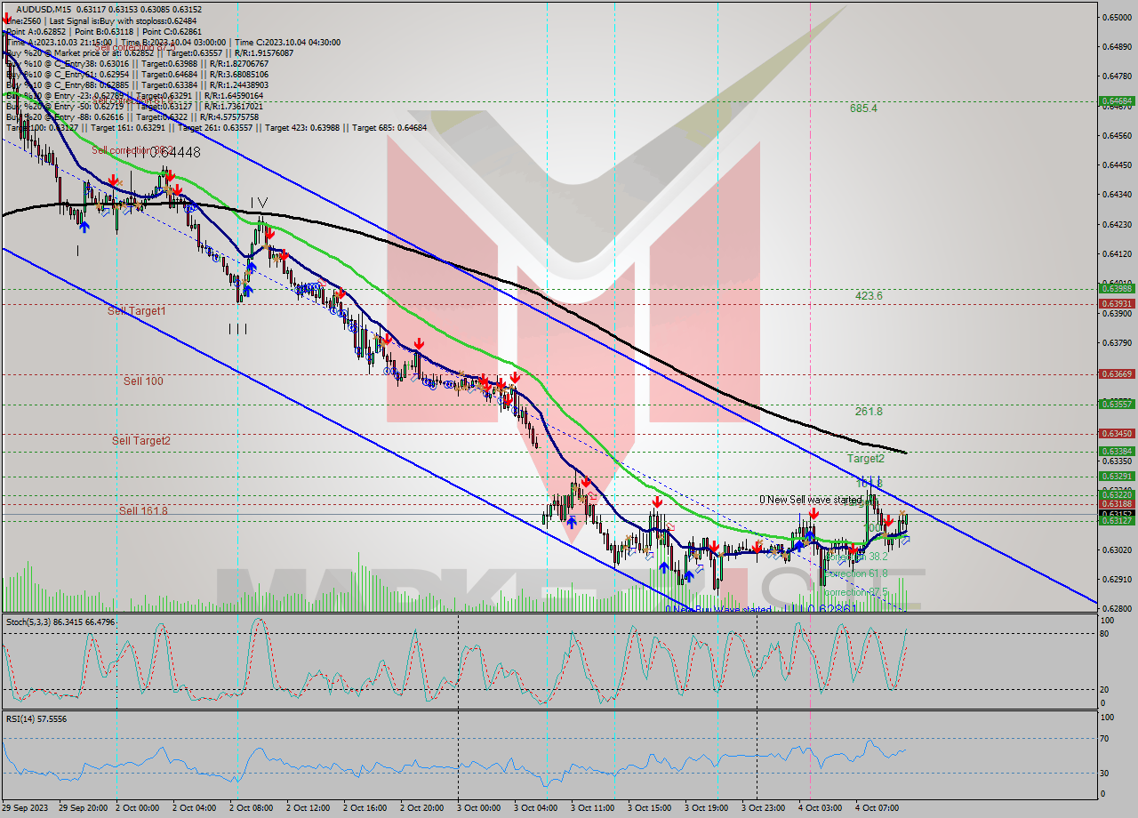Screen dimensions: 1138x818
Task: Click the AUDUSD,M15 symbol title
Action: point(42,10)
